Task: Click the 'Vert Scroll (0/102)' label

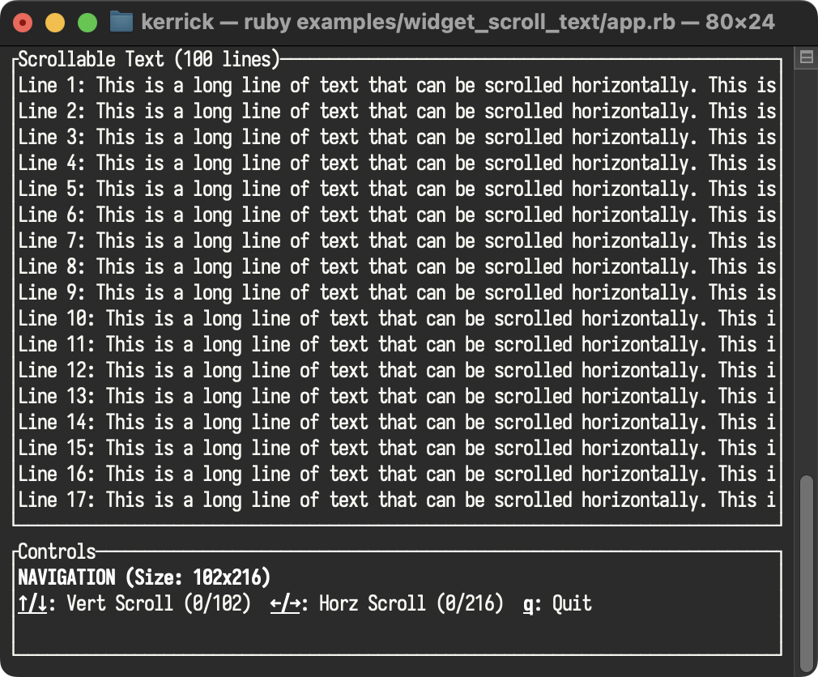Action: click(159, 603)
